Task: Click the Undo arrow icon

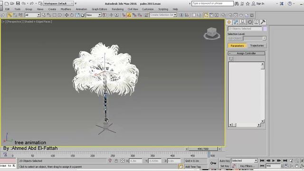Action: (x=23, y=3)
